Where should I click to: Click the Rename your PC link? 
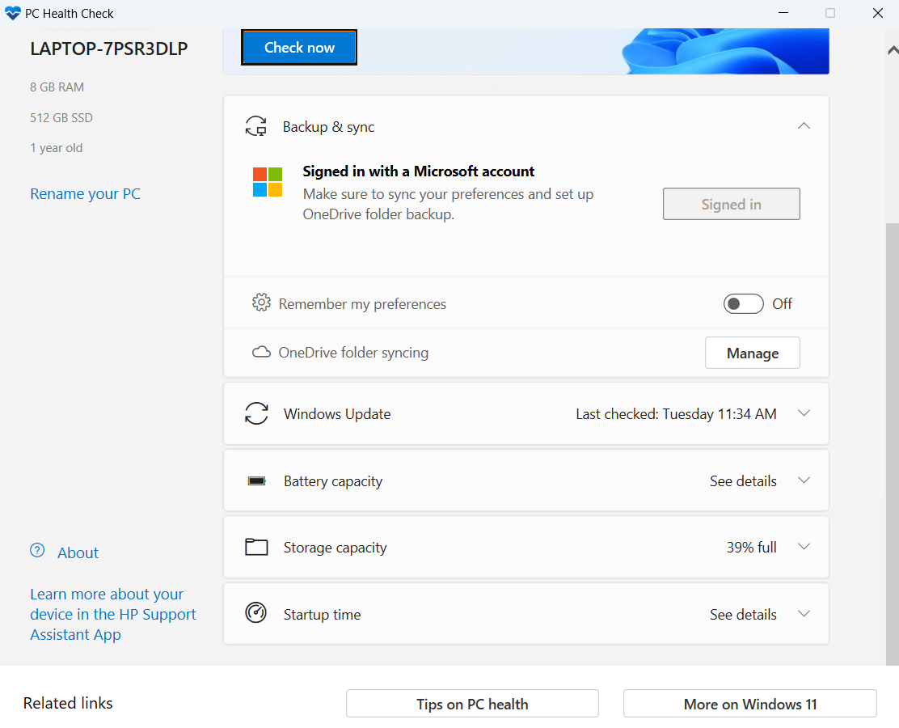[85, 194]
